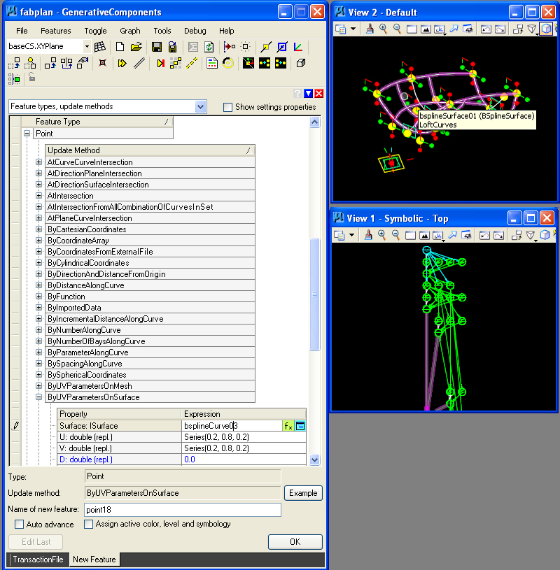This screenshot has height=570, width=560.
Task: Expand the ByFunction update method
Action: pos(39,297)
